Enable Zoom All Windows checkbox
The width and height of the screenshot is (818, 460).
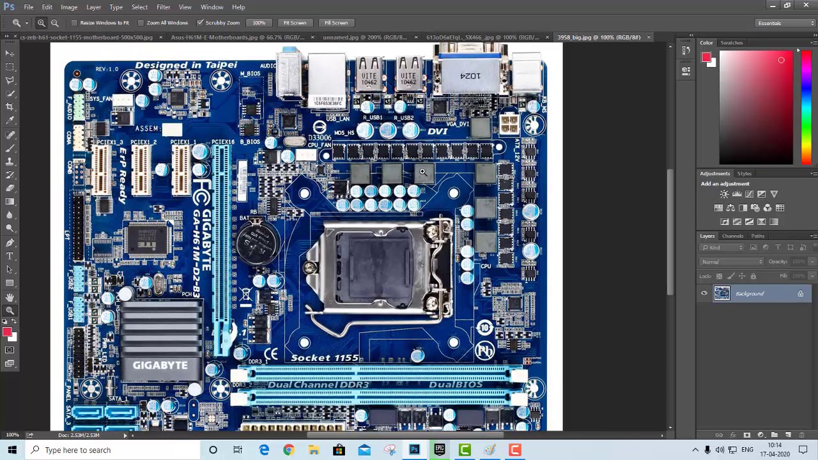tap(141, 23)
